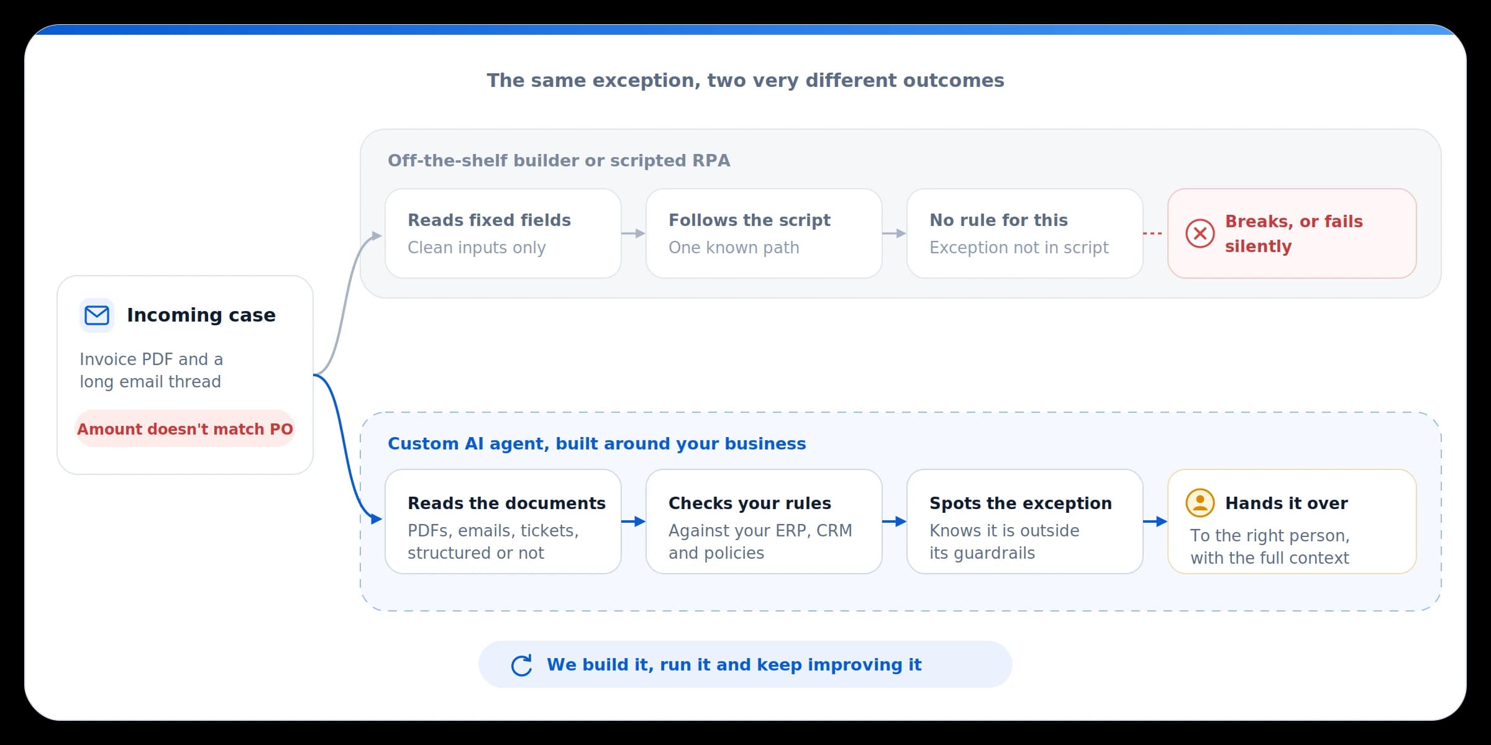Click the red X circle icon
Viewport: 1491px width, 745px height.
click(1200, 233)
